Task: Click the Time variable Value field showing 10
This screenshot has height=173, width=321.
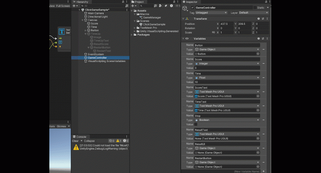Action: 227,82
